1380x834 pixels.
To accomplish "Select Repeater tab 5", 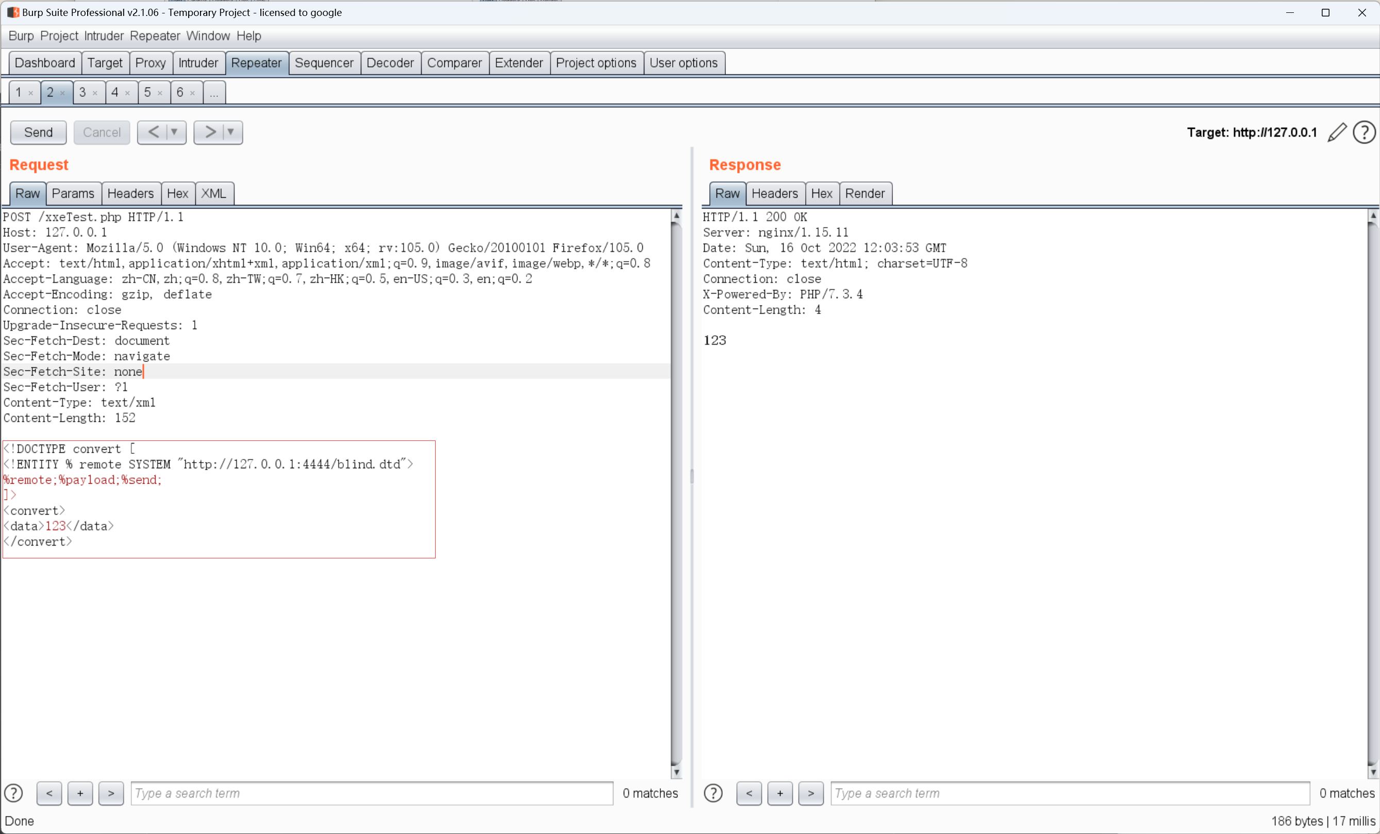I will (x=148, y=92).
